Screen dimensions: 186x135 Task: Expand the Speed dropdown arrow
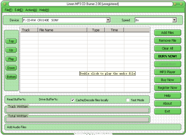pyautogui.click(x=174, y=20)
